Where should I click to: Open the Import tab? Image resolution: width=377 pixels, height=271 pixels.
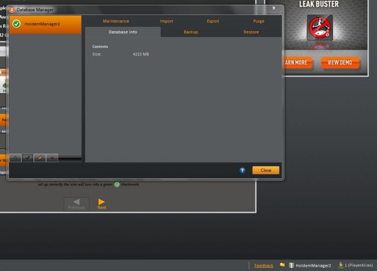pyautogui.click(x=166, y=21)
